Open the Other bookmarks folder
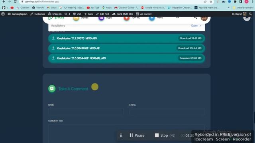The height and width of the screenshot is (143, 255). [243, 8]
